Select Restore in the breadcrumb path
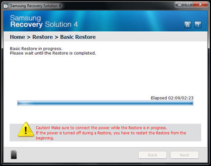Image resolution: width=211 pixels, height=166 pixels. tap(43, 37)
